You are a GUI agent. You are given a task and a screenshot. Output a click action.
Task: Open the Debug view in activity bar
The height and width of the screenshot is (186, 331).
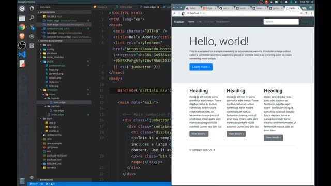pos(32,36)
